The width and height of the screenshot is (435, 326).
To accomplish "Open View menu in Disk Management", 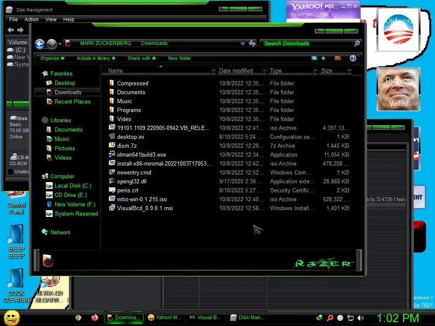I will 51,20.
